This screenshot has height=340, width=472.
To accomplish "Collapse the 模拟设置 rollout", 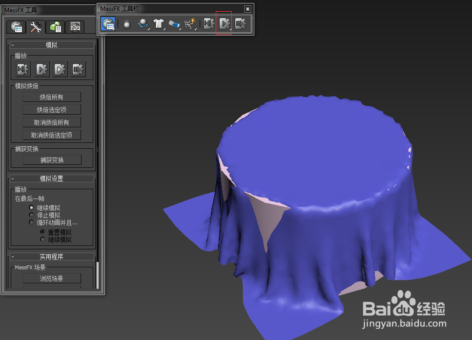I will (x=12, y=178).
